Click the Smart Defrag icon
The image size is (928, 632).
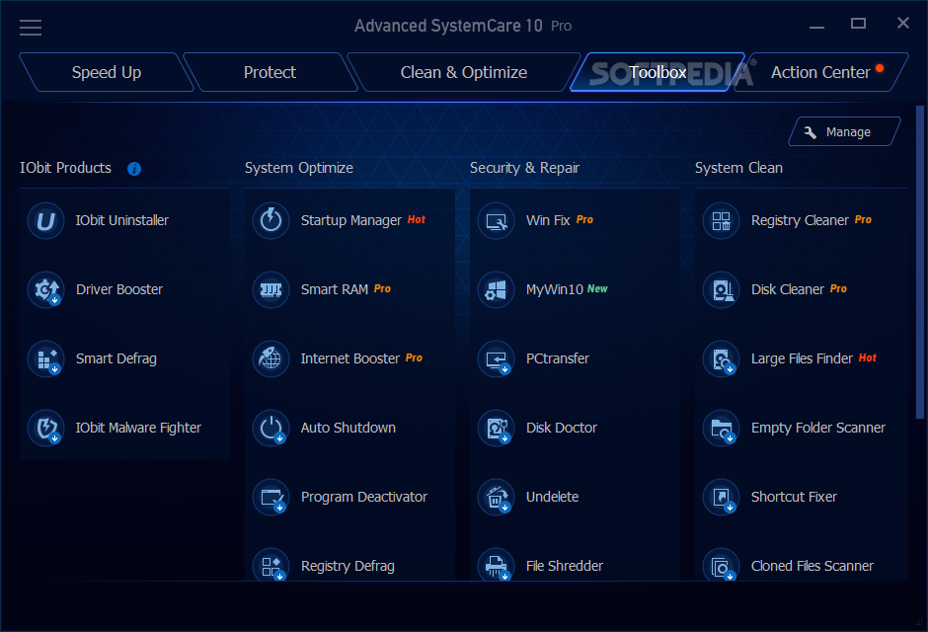click(45, 359)
